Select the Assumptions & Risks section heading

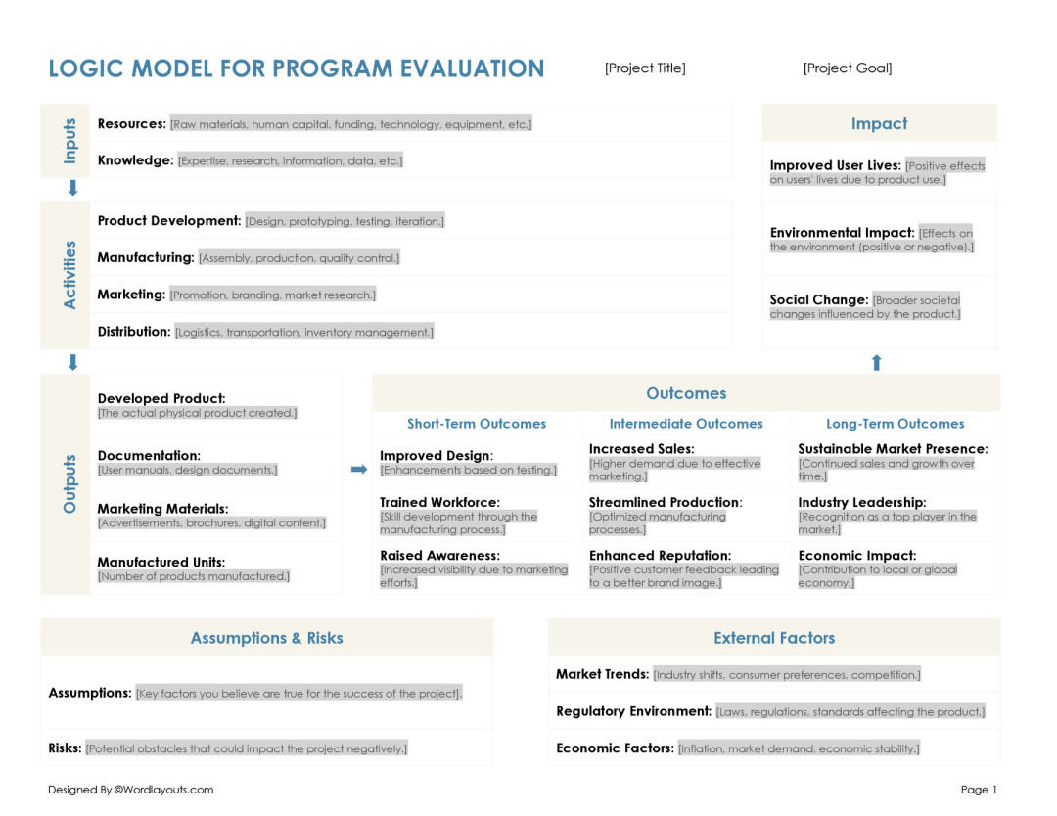tap(266, 638)
